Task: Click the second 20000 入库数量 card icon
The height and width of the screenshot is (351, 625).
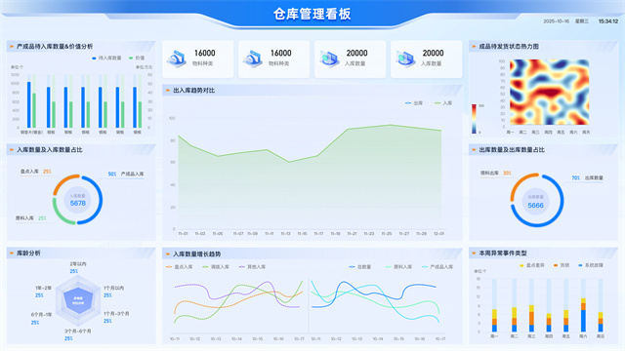Action: [405, 58]
